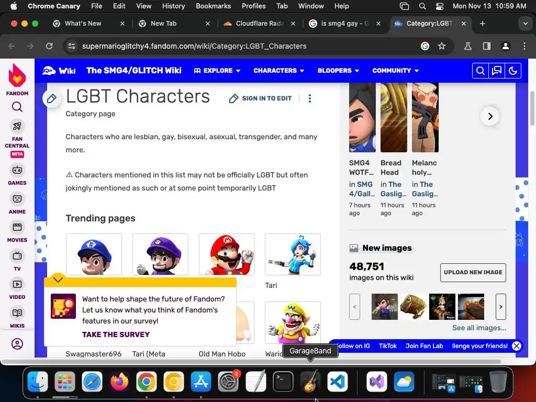Open the wiki Discuss speech-bubble icon
536x402 pixels.
click(496, 71)
